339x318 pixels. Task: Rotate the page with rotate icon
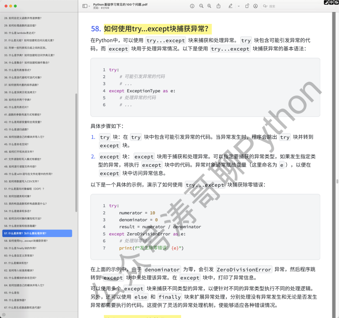pyautogui.click(x=247, y=6)
